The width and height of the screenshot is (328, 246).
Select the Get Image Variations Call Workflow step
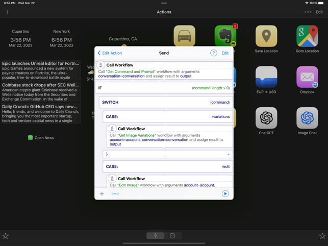(170, 136)
